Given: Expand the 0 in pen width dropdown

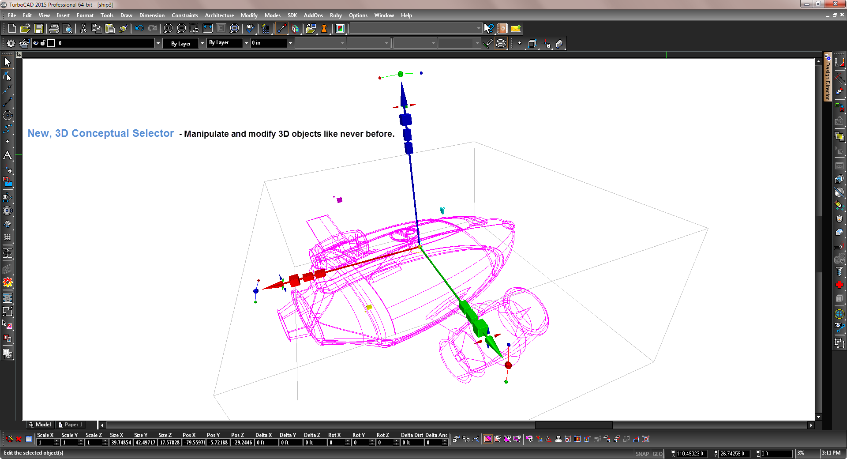Looking at the screenshot, I should [x=290, y=43].
